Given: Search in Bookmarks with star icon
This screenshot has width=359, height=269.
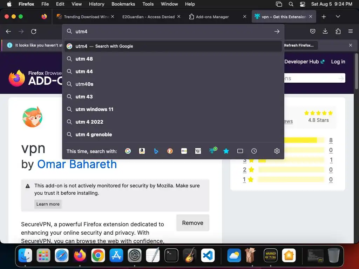Looking at the screenshot, I should coord(226,151).
